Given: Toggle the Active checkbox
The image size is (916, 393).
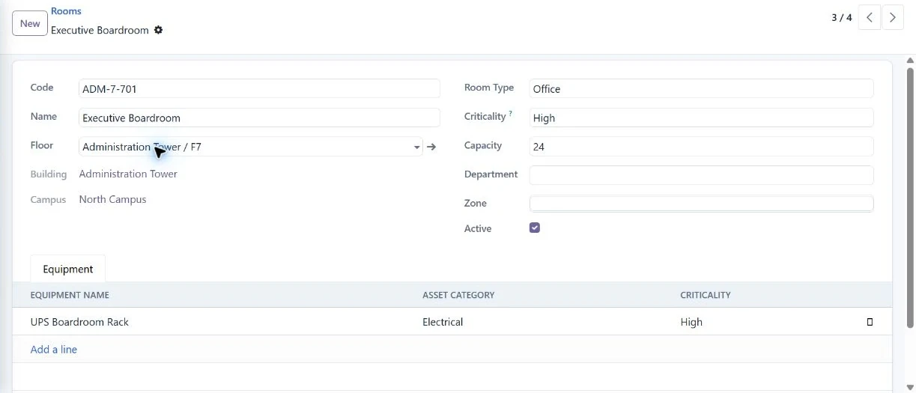Looking at the screenshot, I should click(x=535, y=228).
